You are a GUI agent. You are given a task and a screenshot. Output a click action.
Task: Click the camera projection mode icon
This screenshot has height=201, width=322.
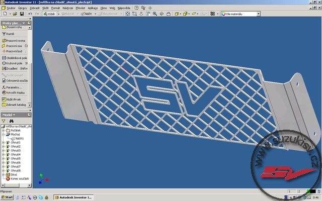(185, 14)
